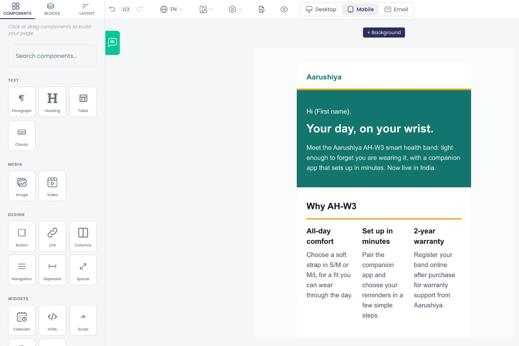
Task: Insert a Columns component
Action: [x=83, y=236]
